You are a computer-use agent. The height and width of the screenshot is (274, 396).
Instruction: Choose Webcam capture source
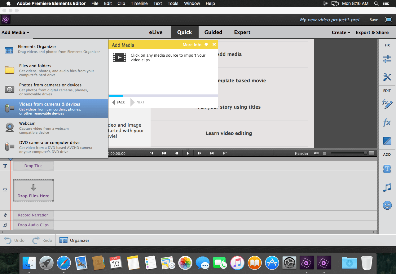[54, 128]
